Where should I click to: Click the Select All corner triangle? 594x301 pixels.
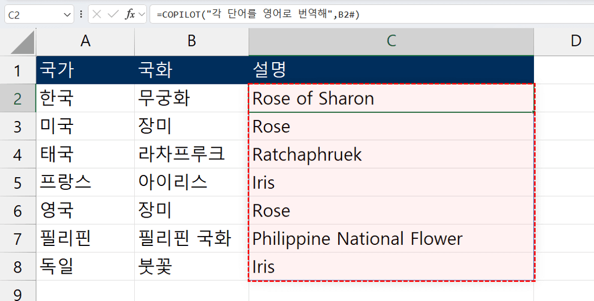(x=22, y=41)
